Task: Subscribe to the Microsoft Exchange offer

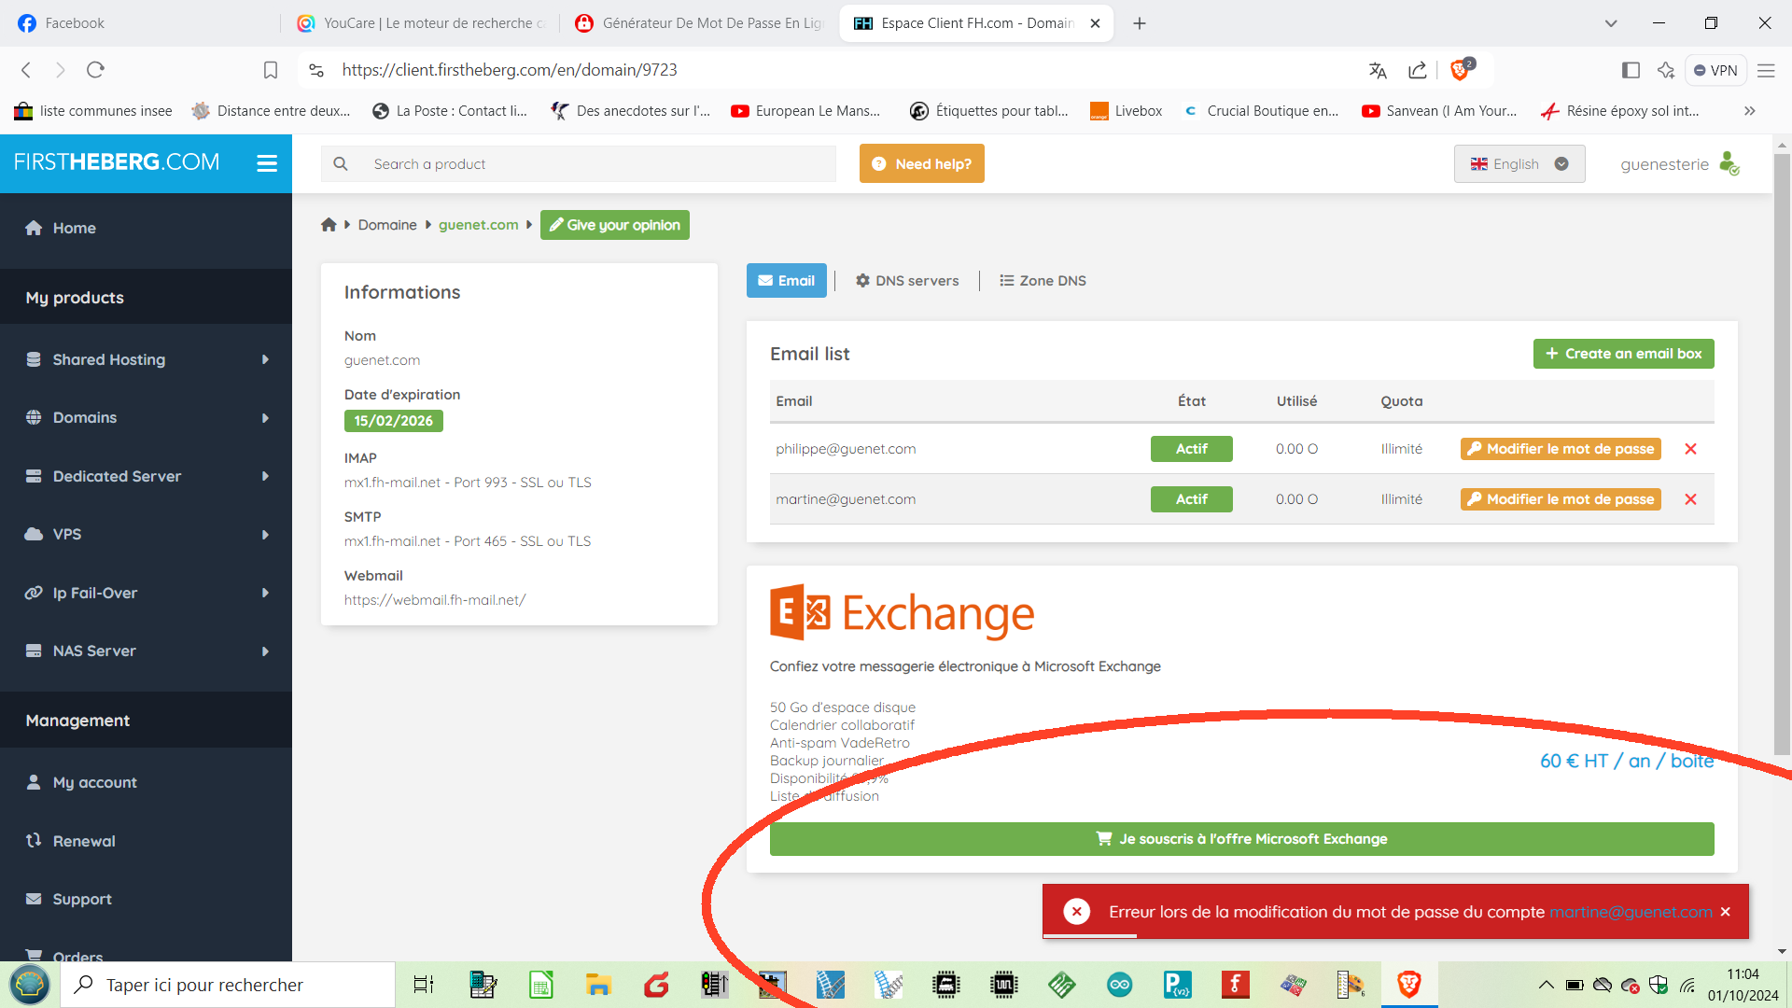Action: (x=1241, y=839)
